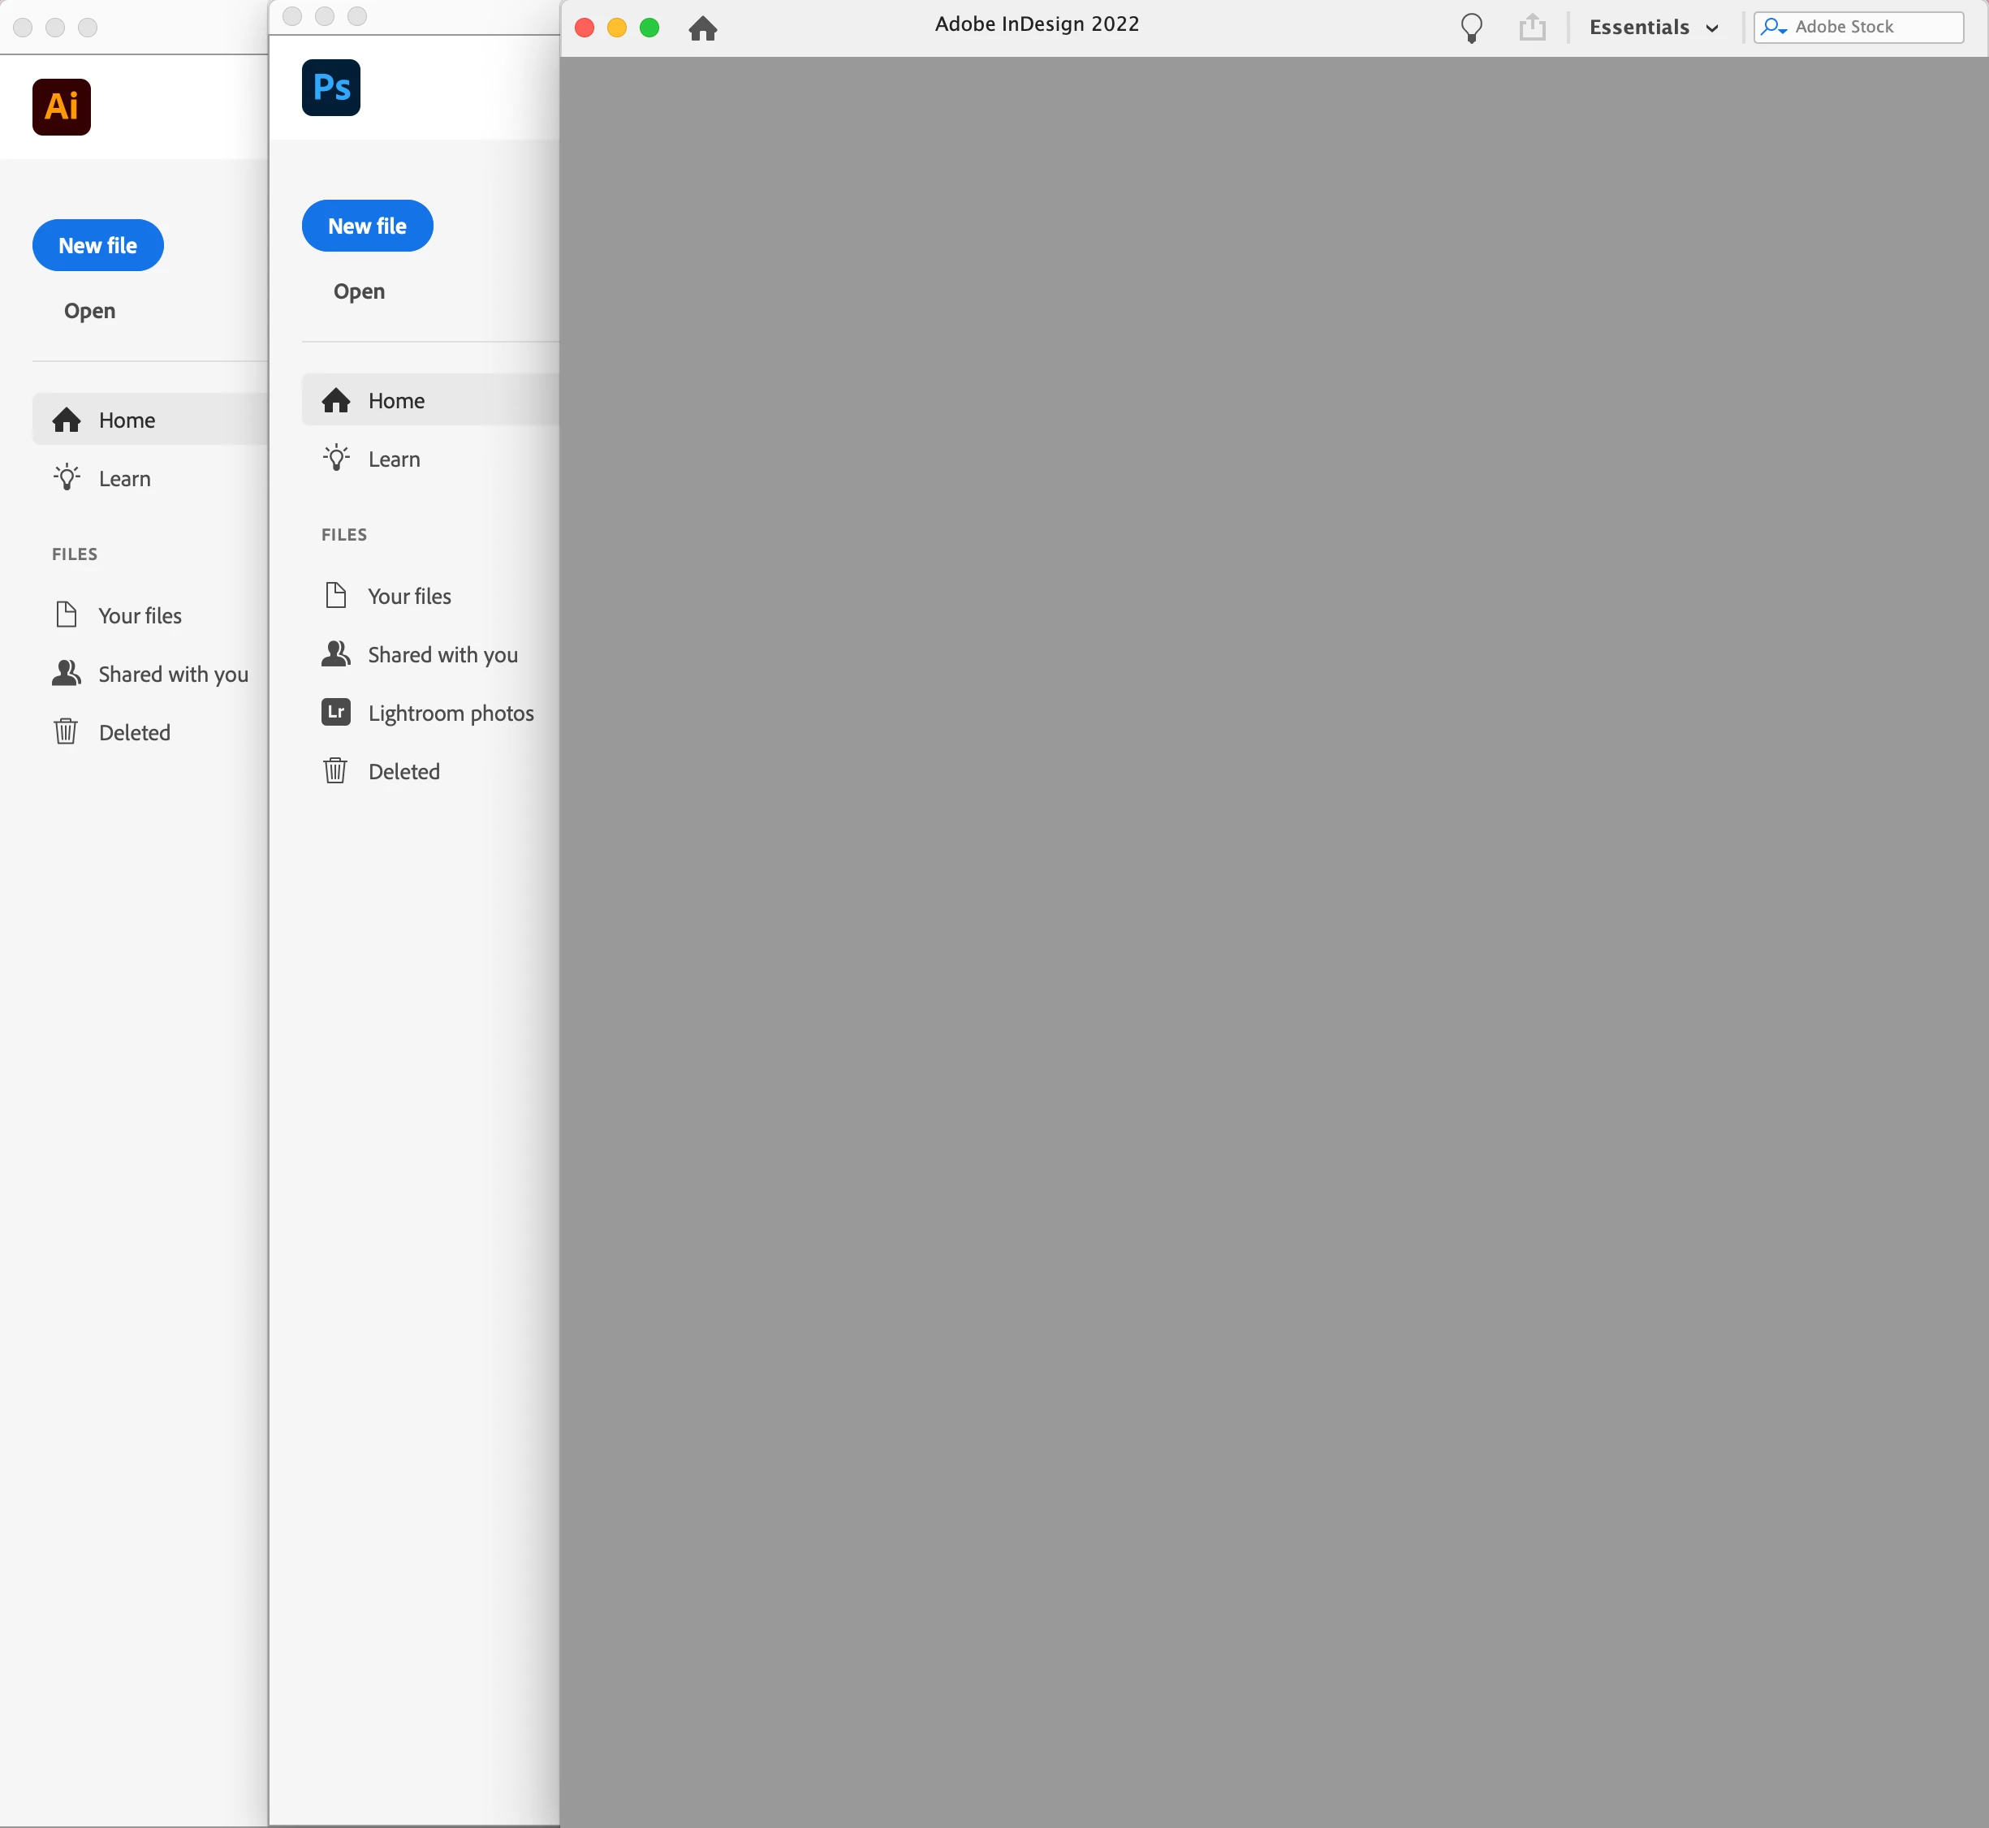Click the Adobe Stock search field

[1875, 28]
